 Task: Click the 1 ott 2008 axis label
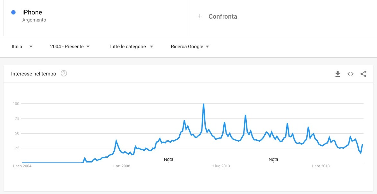(121, 166)
